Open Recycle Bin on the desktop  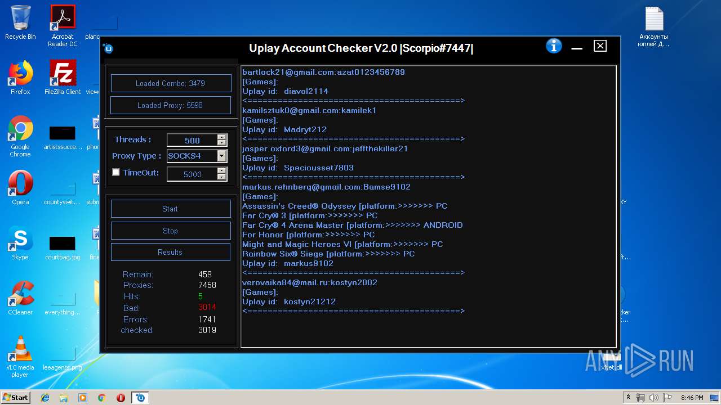pyautogui.click(x=20, y=23)
